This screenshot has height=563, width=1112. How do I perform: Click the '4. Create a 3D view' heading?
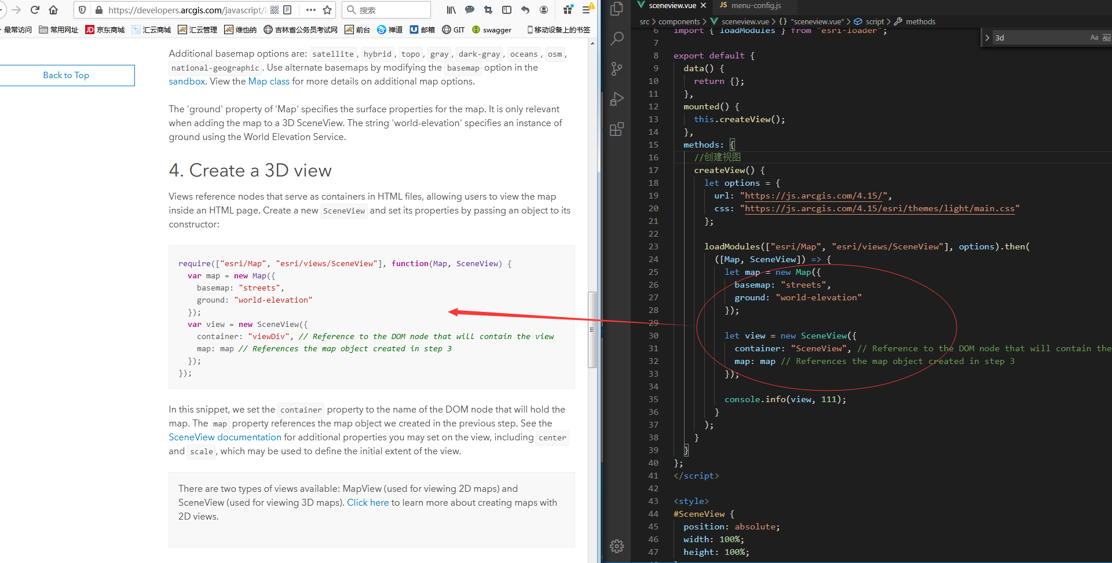point(250,171)
